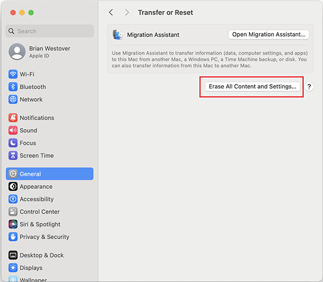
Task: Click the Migration Assistant icon
Action: click(x=117, y=34)
